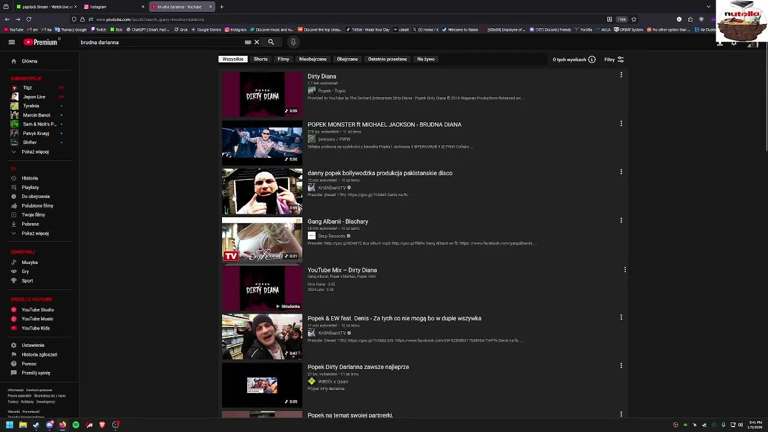
Task: Switch to the Instagram browser tab
Action: point(114,7)
